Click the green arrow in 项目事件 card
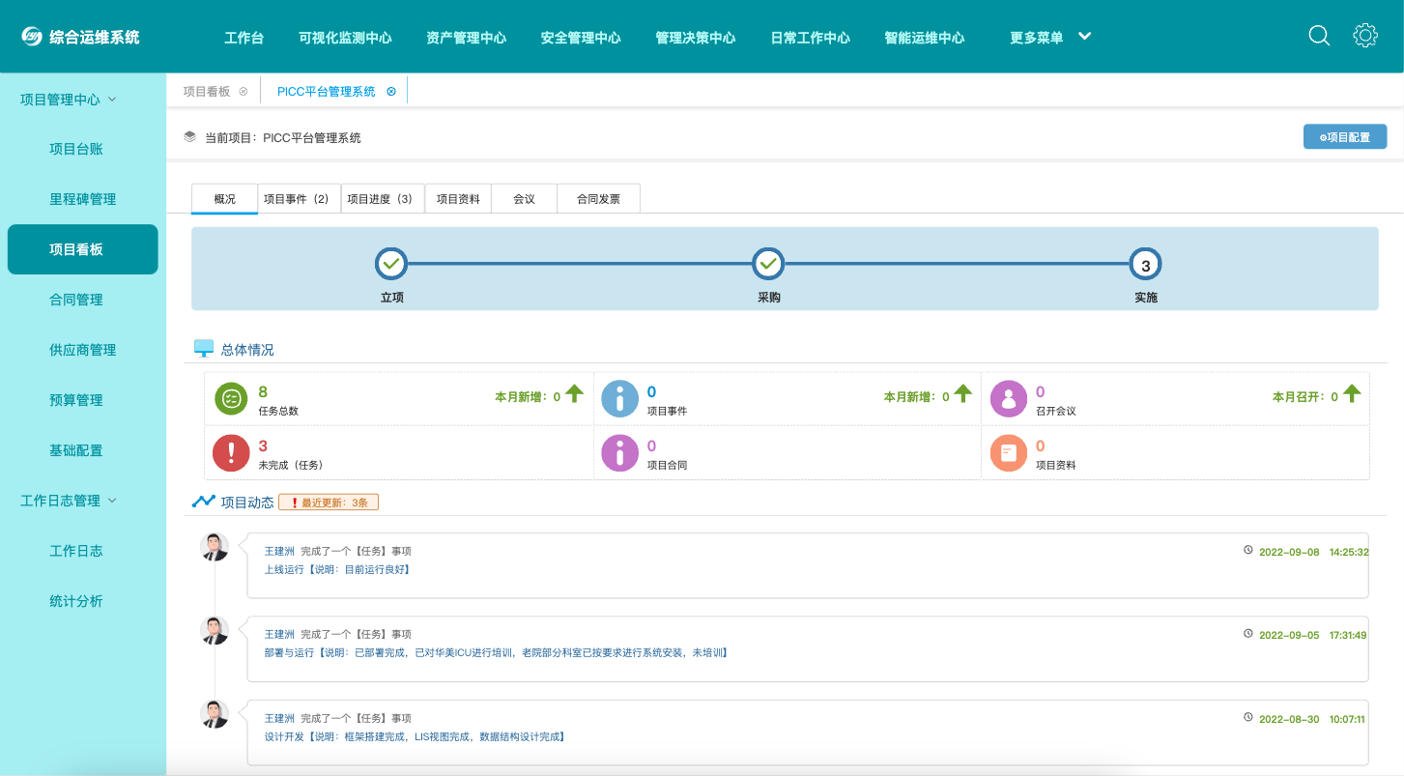 coord(963,393)
